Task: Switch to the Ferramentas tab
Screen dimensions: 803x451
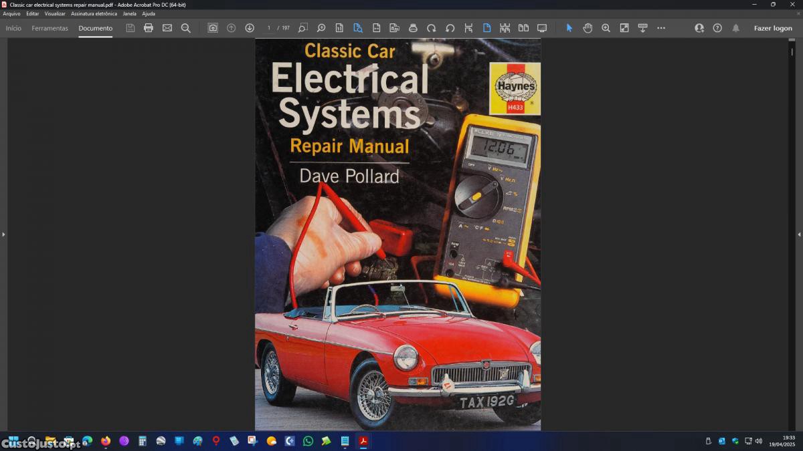Action: pos(50,28)
